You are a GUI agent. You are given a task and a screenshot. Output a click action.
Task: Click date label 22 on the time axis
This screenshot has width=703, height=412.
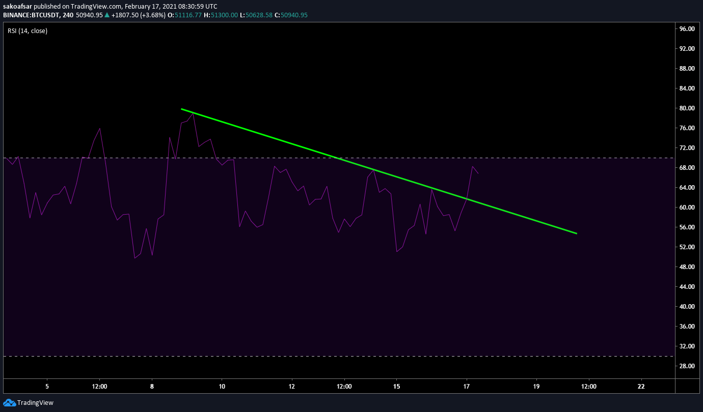pos(641,386)
